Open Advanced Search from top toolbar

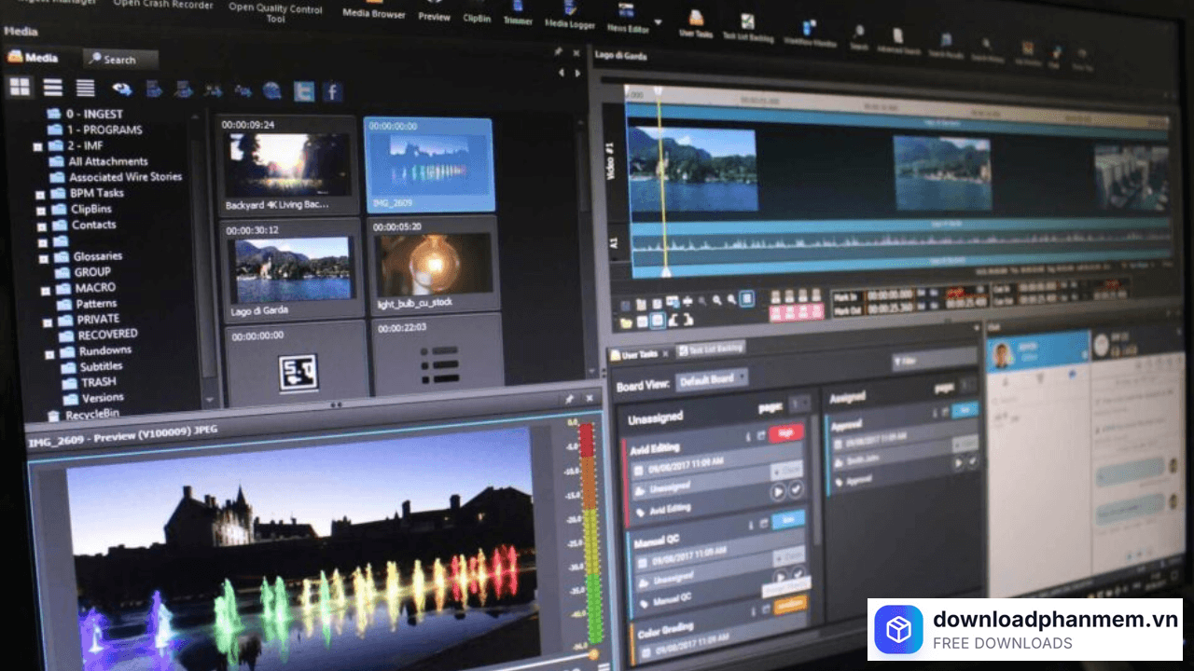[x=898, y=40]
